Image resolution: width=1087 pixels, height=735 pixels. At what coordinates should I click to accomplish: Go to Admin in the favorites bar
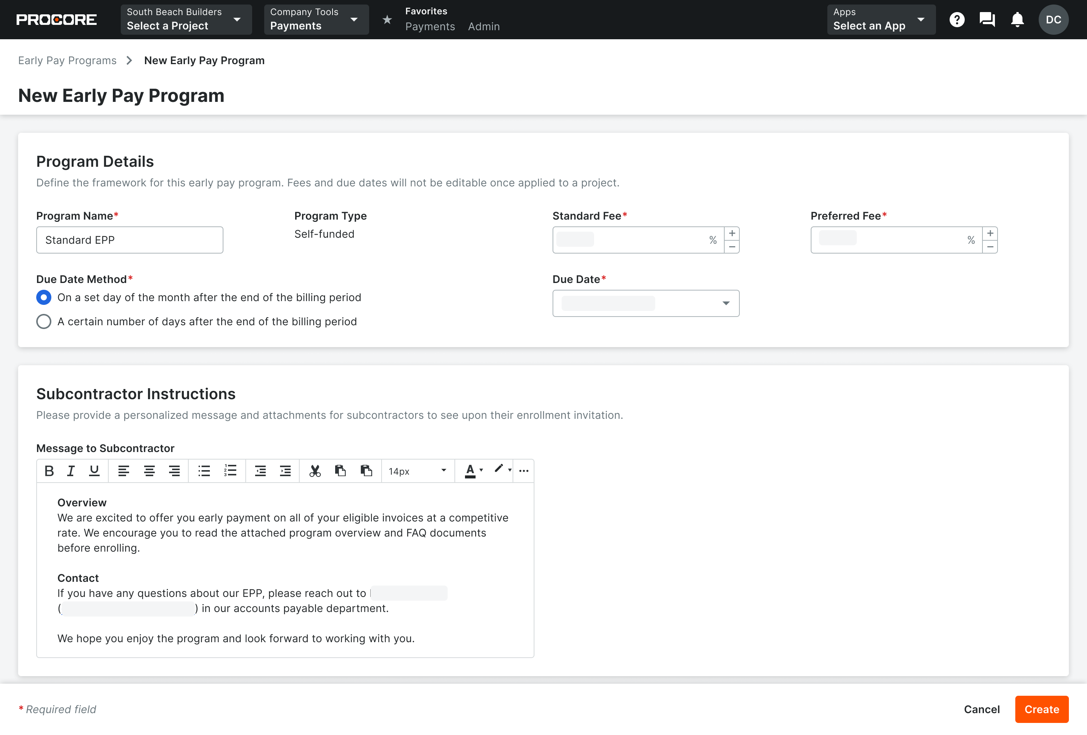click(483, 27)
